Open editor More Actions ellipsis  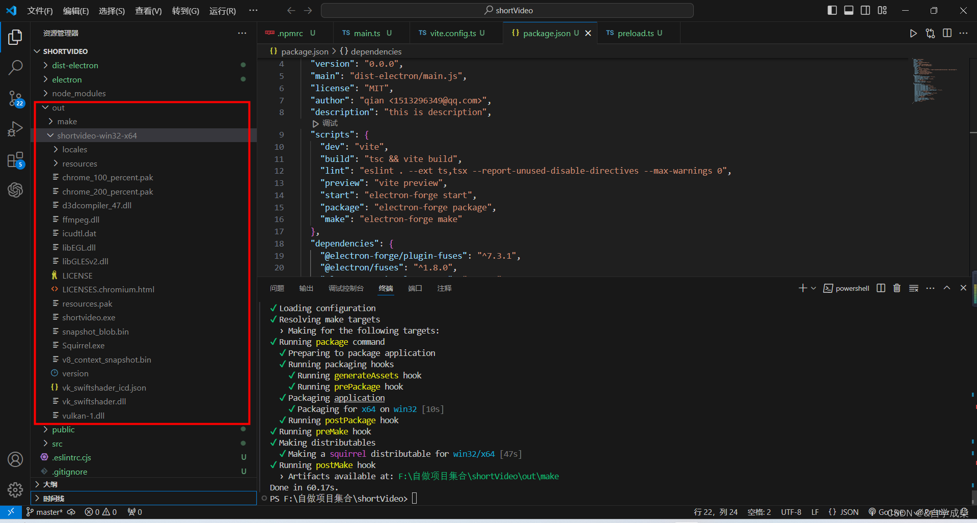[x=963, y=33]
